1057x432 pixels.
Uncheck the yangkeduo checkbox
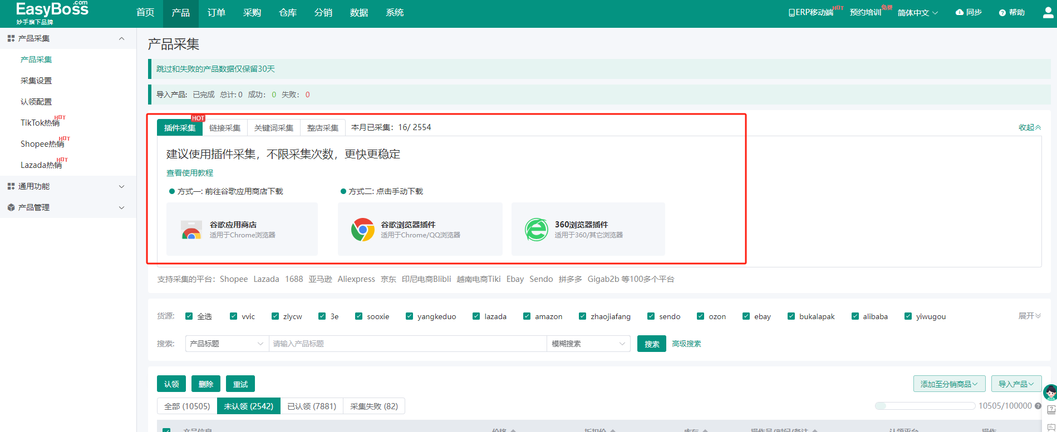point(410,316)
